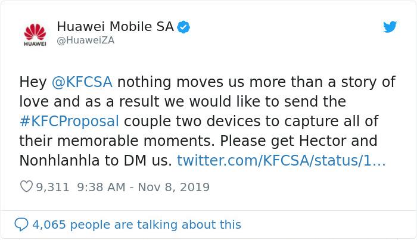Open the Huawei Mobile SA profile name

coord(115,27)
